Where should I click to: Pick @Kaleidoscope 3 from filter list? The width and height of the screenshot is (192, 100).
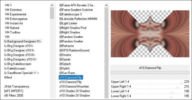coord(70,14)
